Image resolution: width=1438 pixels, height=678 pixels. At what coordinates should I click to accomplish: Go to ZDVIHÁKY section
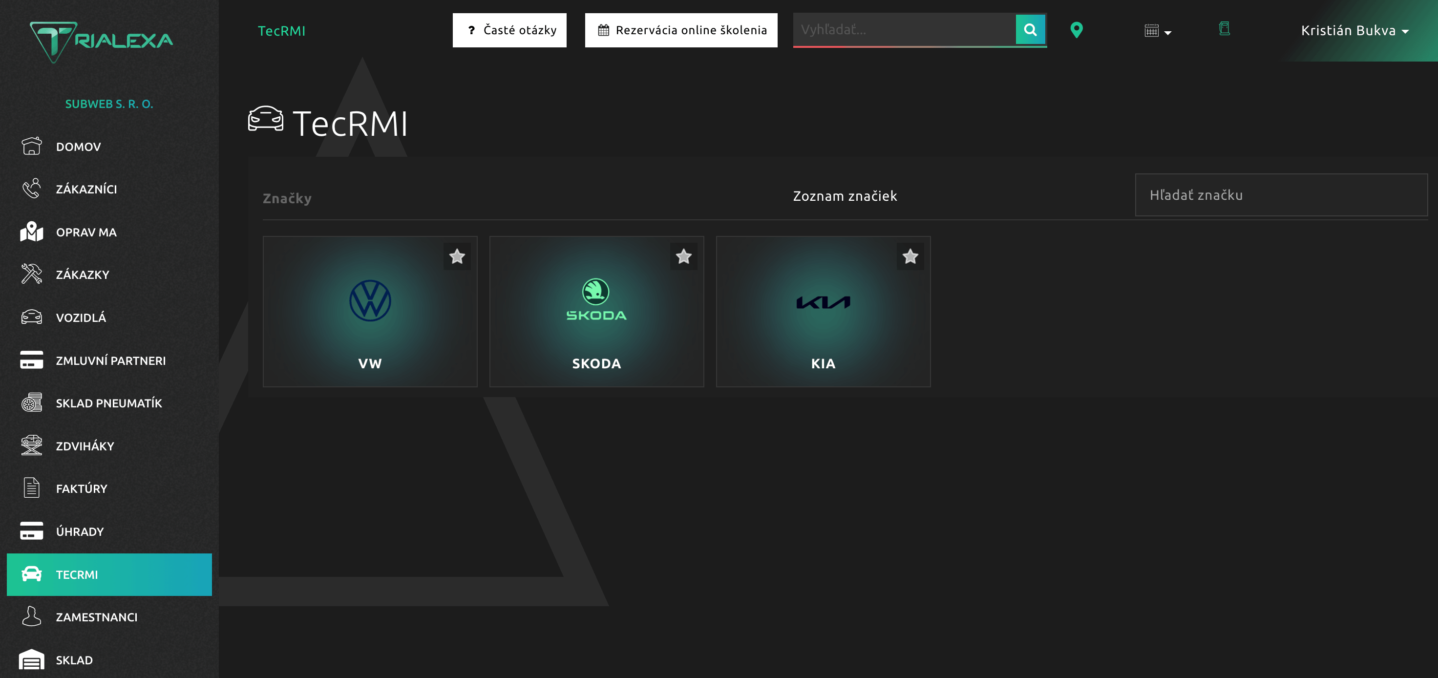[x=109, y=445]
